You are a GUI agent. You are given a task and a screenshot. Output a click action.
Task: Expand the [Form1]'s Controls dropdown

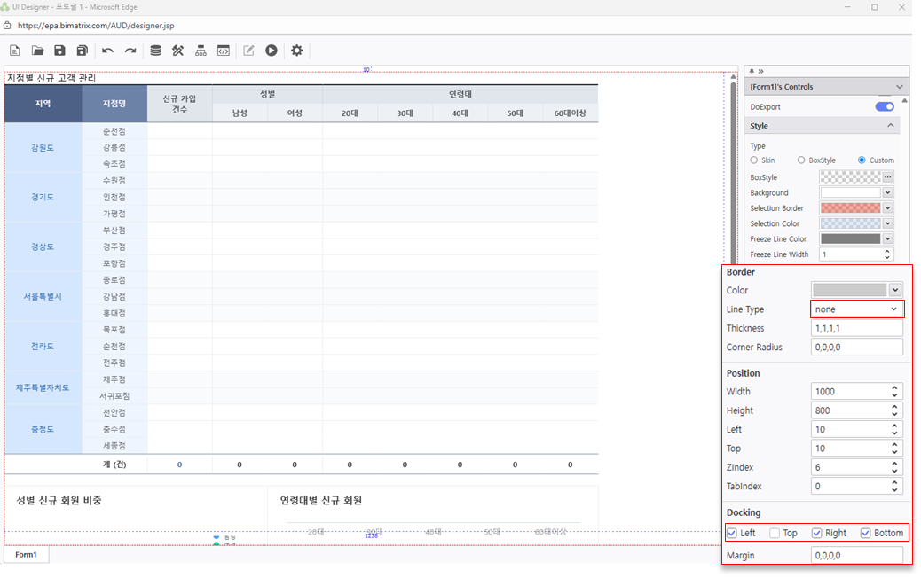tap(899, 87)
